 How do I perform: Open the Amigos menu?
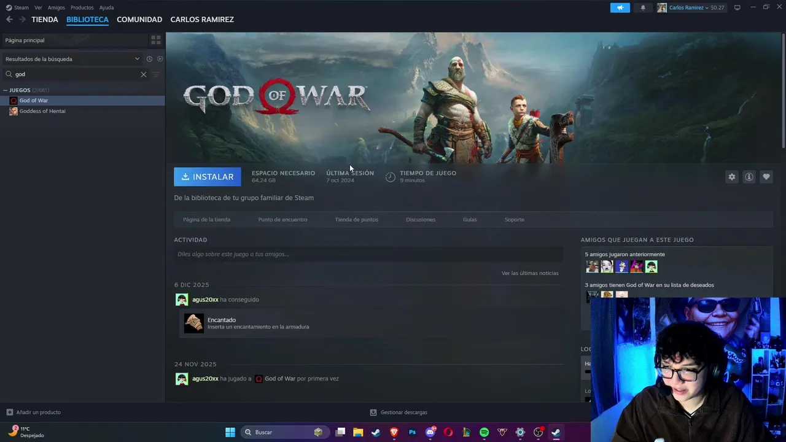(x=56, y=7)
